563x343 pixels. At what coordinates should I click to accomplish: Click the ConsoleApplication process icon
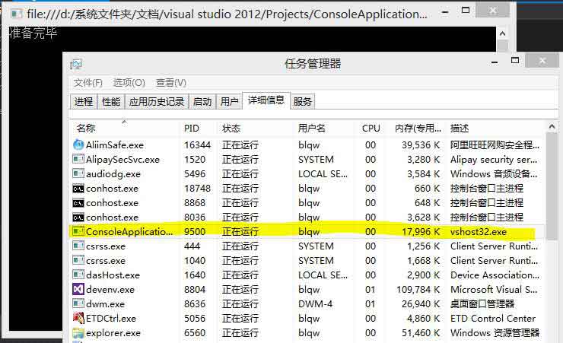click(78, 231)
